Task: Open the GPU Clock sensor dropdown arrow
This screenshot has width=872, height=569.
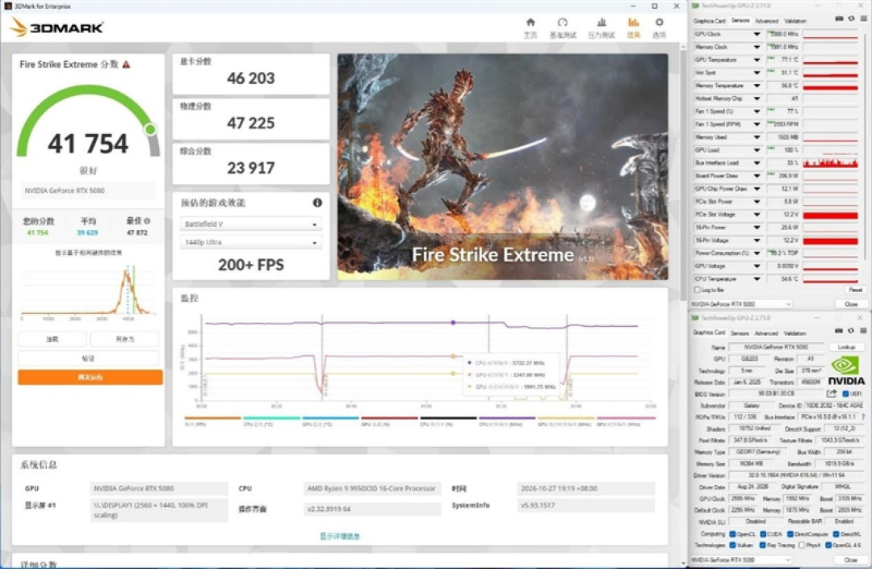Action: pyautogui.click(x=757, y=34)
